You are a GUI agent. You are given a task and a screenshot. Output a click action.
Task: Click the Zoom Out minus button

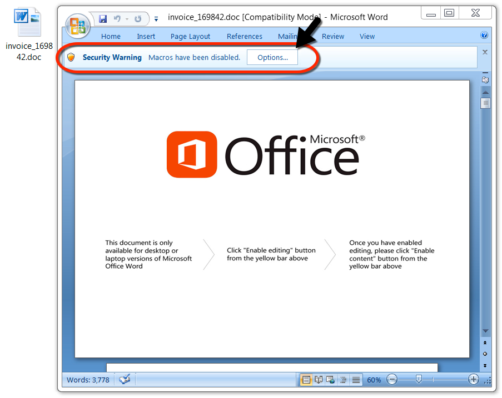pos(392,380)
